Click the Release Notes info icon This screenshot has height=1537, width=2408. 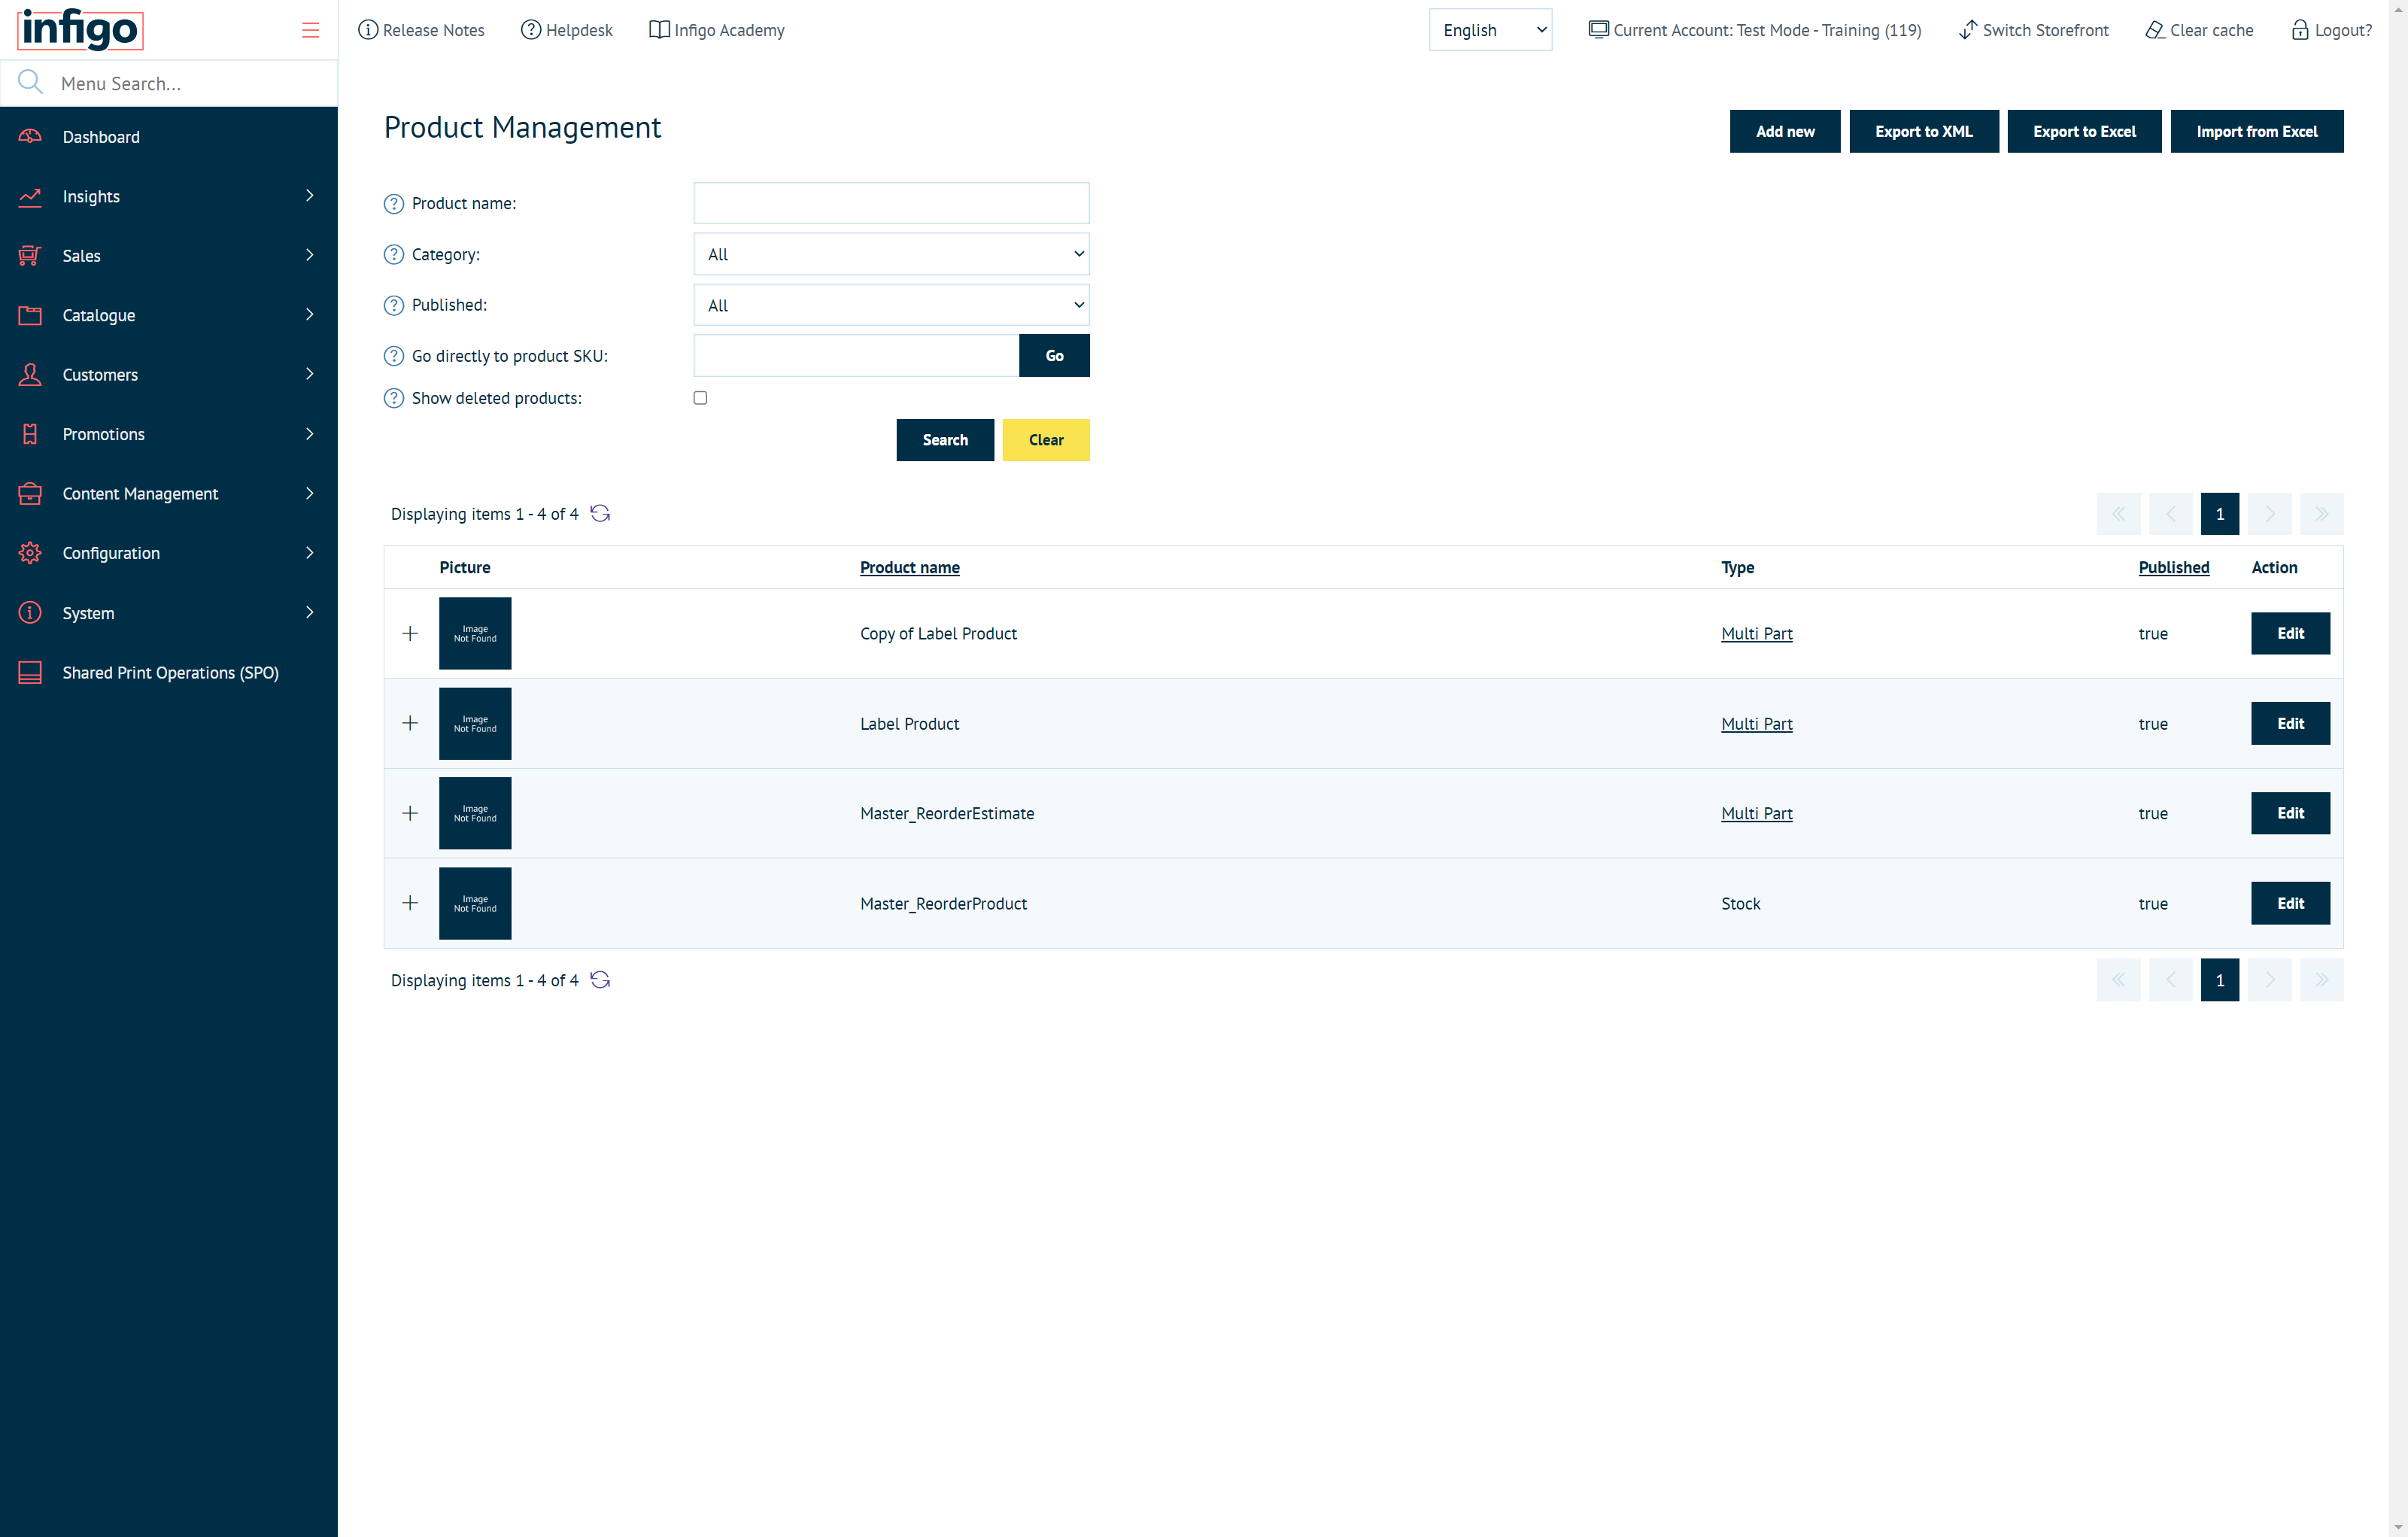368,30
